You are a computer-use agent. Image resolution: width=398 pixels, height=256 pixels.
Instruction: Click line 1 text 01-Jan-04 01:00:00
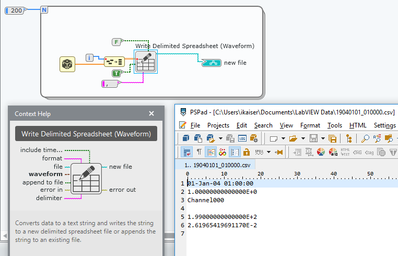[x=220, y=183]
